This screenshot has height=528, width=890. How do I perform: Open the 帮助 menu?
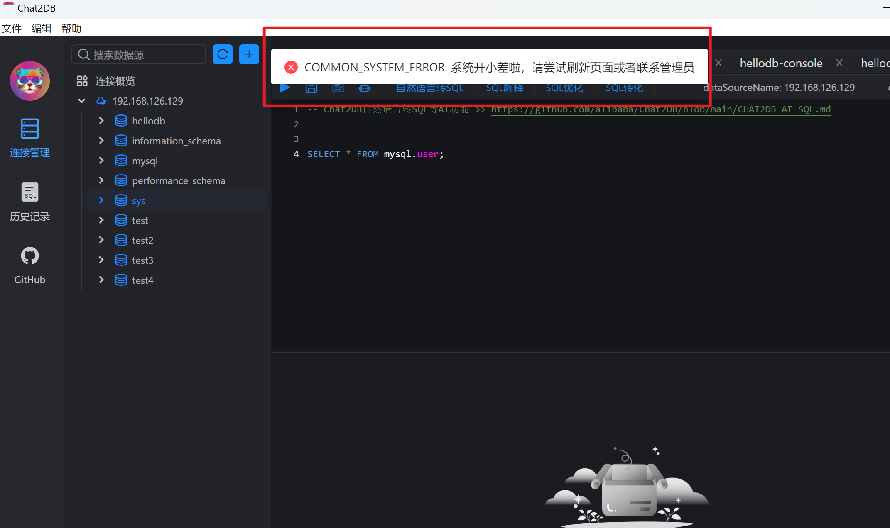pyautogui.click(x=71, y=28)
